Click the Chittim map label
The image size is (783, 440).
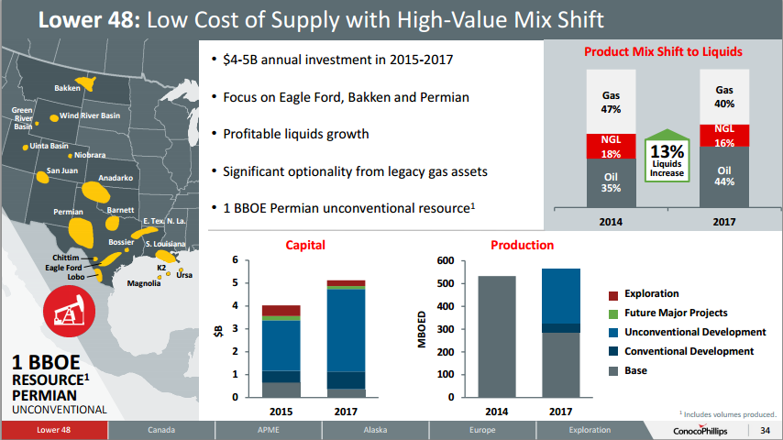tap(66, 258)
